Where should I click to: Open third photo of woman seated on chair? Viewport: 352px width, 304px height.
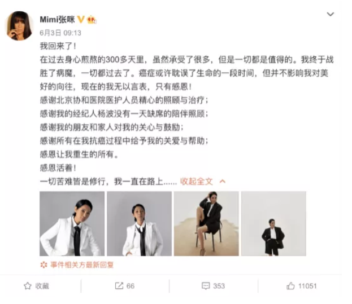[206, 223]
